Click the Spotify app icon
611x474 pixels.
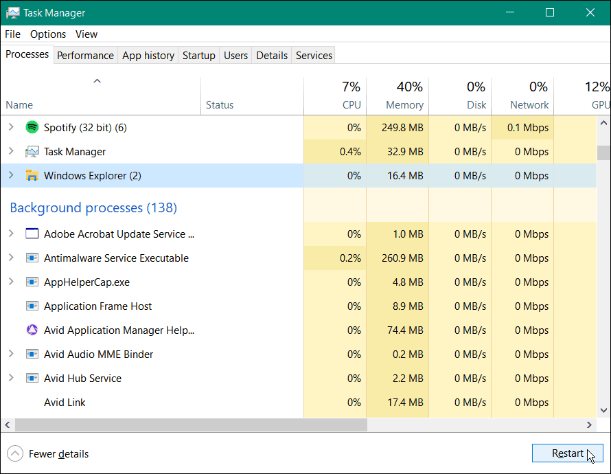tap(32, 127)
